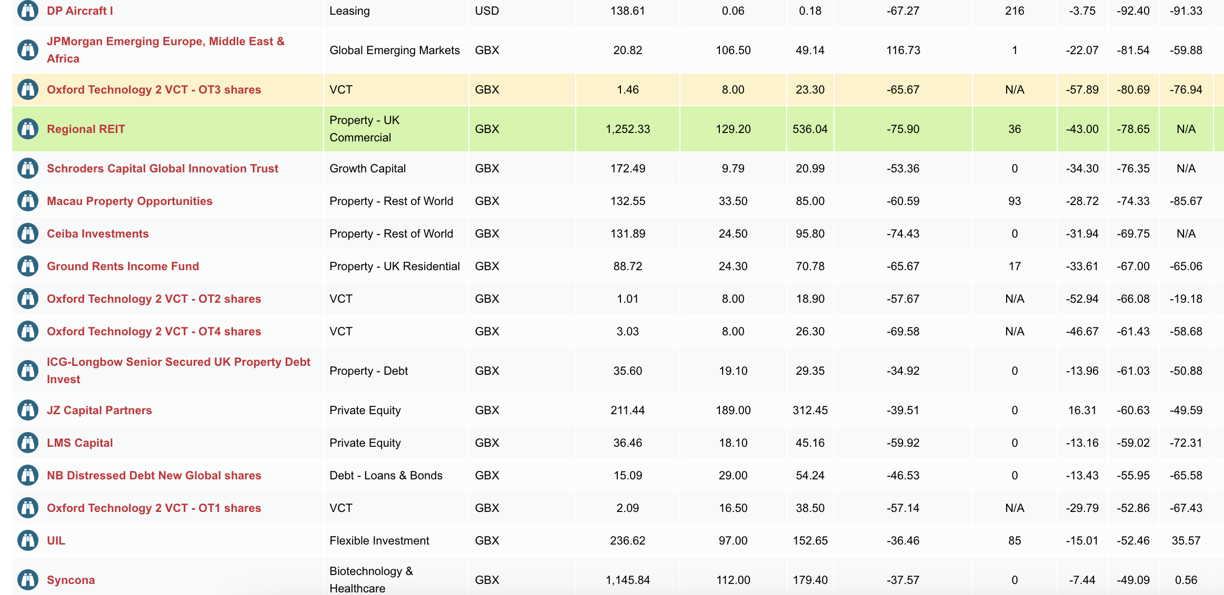Click the Regional REIT market cap value 1,252.33
This screenshot has height=595, width=1224.
coord(628,129)
